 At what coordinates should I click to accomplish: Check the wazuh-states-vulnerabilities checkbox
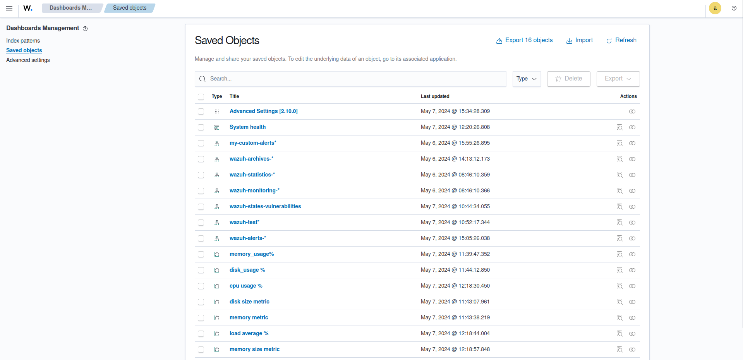201,207
